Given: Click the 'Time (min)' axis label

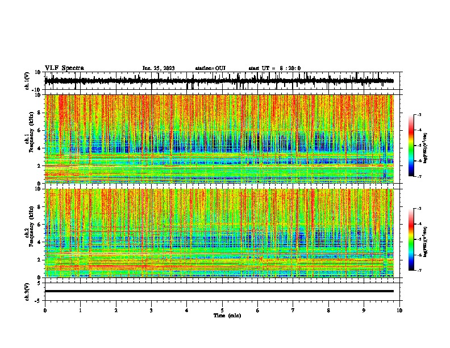Looking at the screenshot, I should point(227,316).
